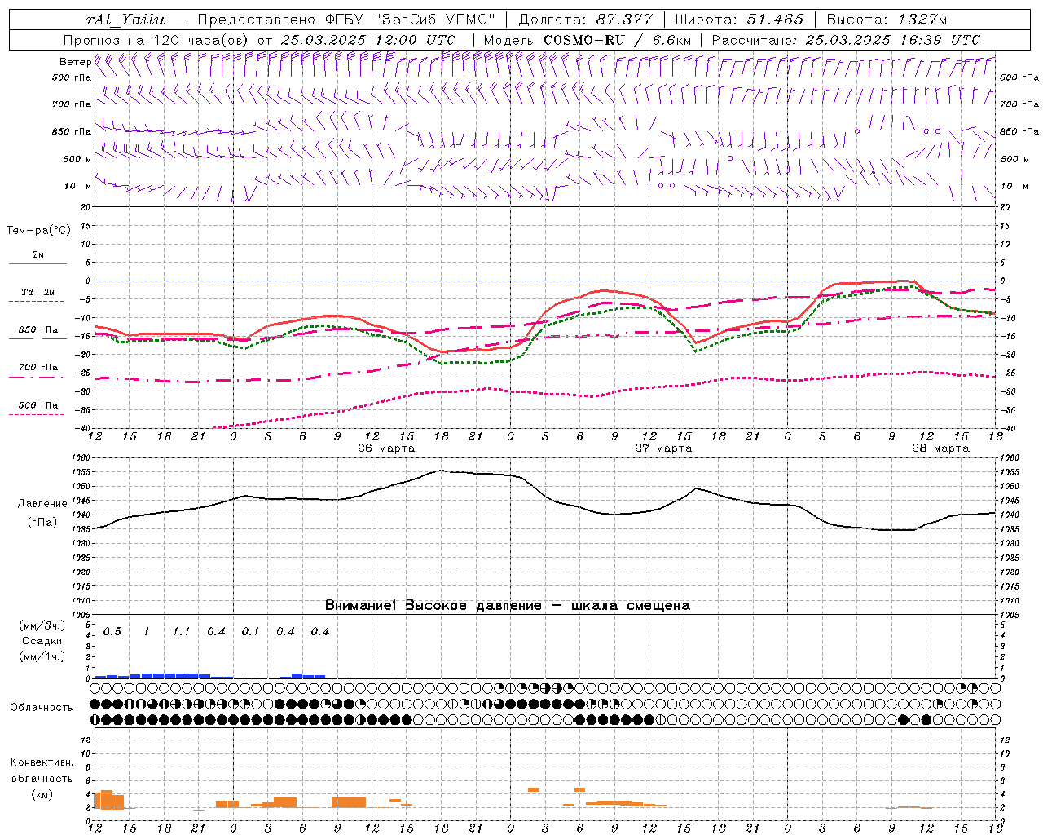This screenshot has height=835, width=1043.
Task: Click the 26 марта date label
Action: pyautogui.click(x=386, y=448)
